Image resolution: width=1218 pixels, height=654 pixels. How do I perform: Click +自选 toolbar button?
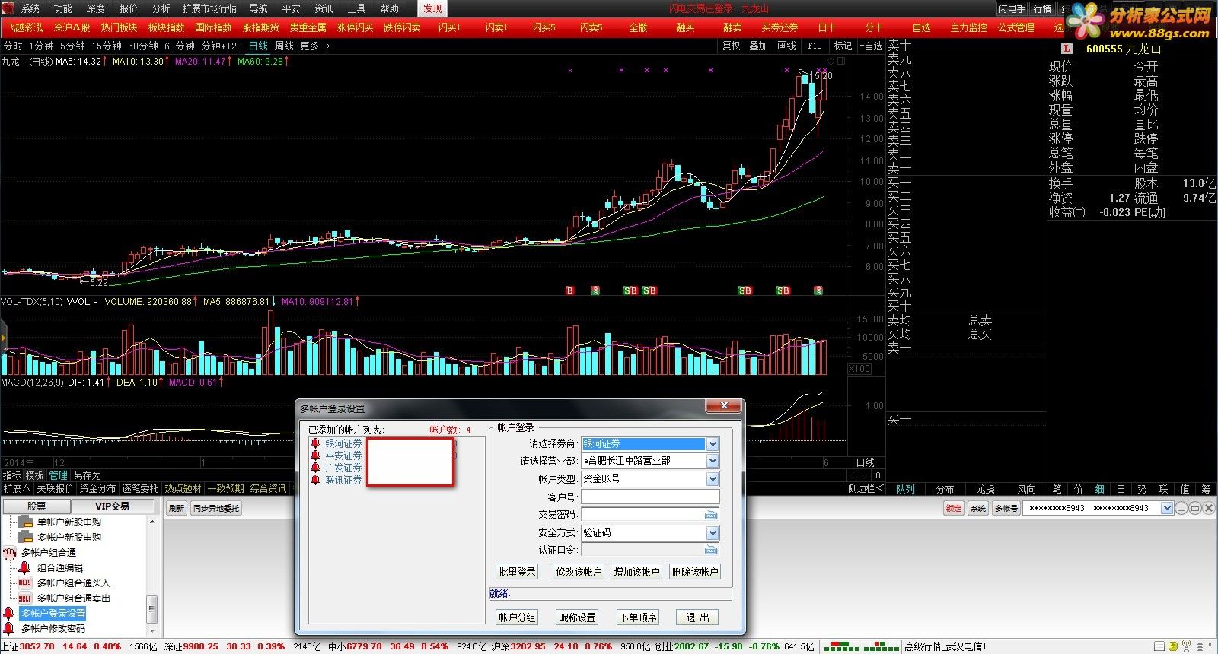[x=871, y=46]
